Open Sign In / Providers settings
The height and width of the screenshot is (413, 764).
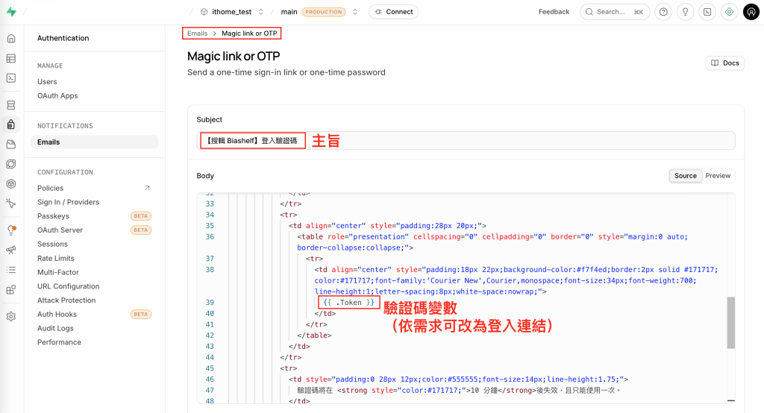(68, 202)
